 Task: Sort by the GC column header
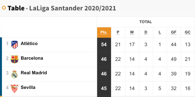coord(188,32)
